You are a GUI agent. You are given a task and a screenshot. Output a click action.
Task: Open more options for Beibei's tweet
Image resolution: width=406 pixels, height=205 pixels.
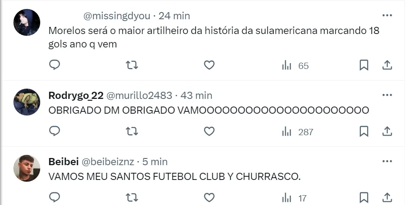click(387, 161)
